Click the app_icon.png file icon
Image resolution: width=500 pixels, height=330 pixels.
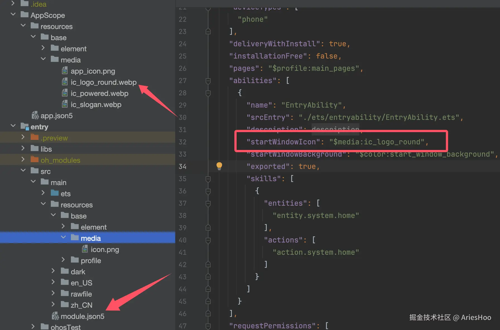click(x=65, y=71)
